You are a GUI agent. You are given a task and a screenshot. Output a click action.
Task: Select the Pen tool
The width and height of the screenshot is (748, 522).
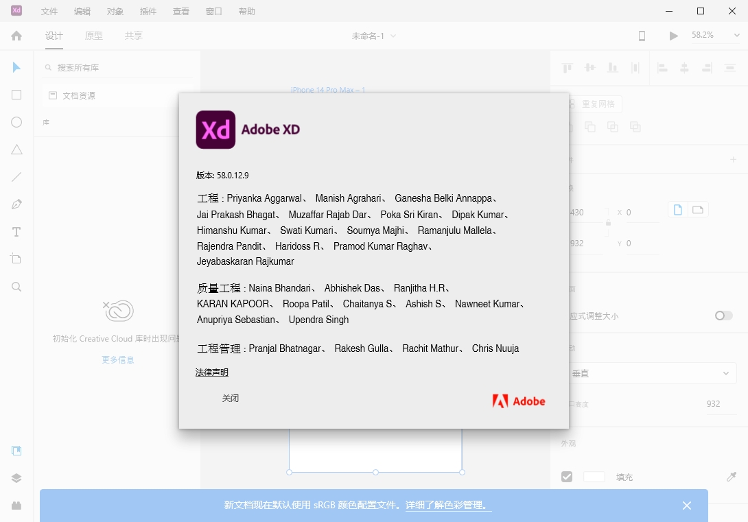(16, 204)
